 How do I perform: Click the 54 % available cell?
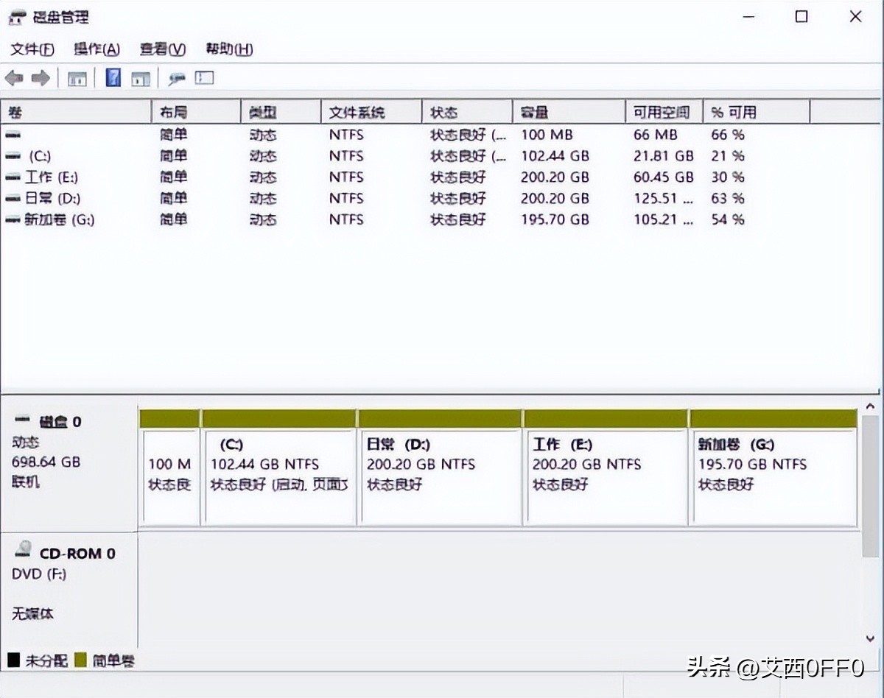[728, 219]
